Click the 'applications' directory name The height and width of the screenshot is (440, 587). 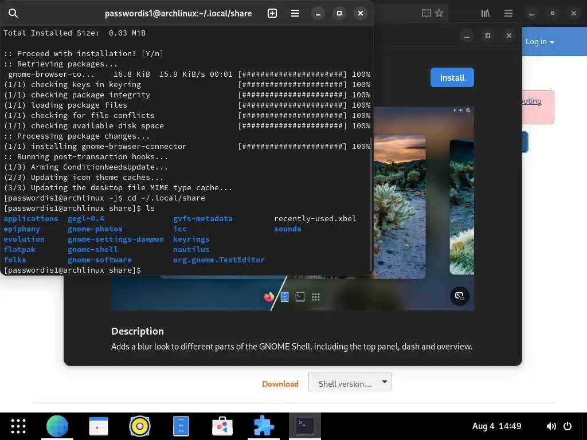[31, 218]
